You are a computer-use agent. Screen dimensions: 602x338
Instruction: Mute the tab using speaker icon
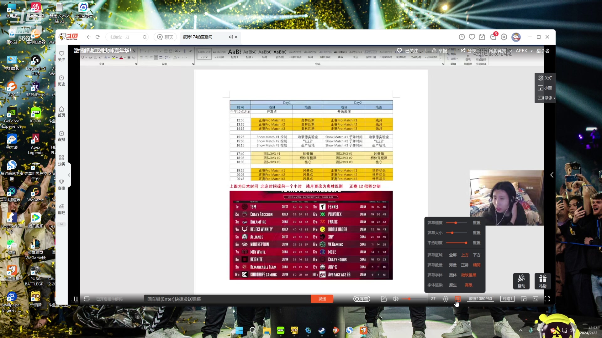[231, 37]
